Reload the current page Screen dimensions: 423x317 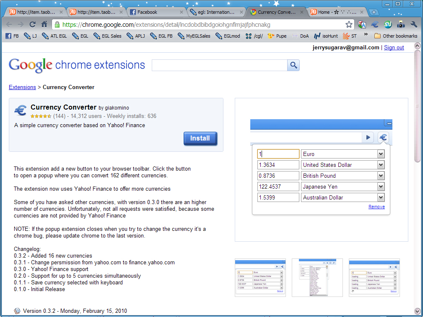(x=32, y=25)
